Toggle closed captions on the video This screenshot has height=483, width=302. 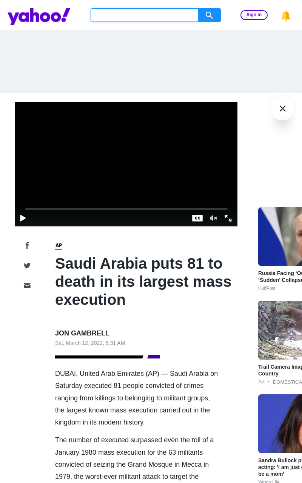[197, 218]
